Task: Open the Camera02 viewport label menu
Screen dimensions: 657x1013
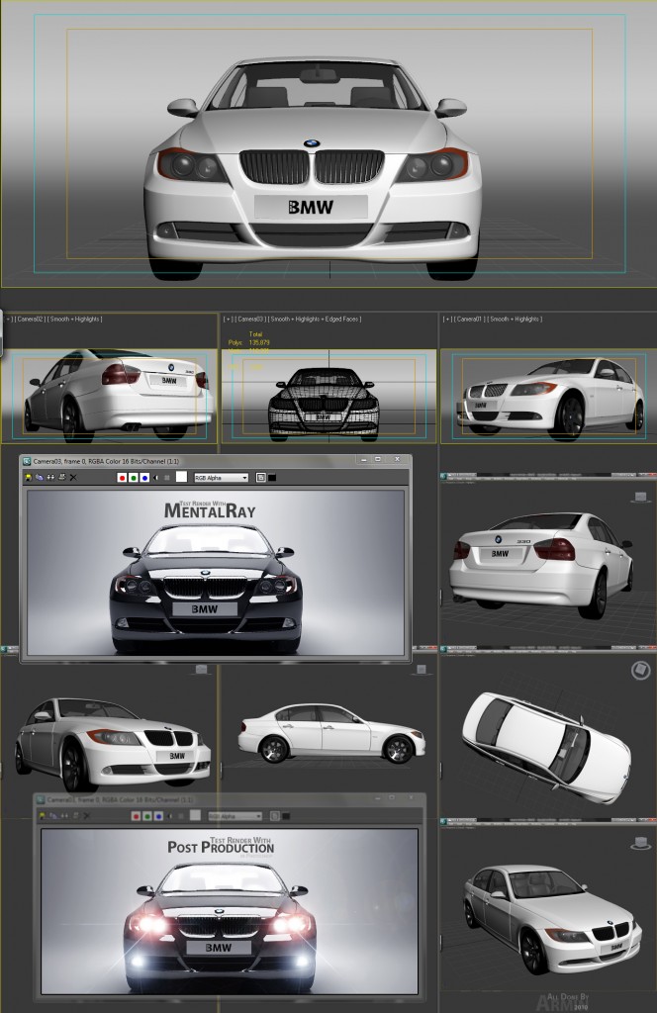Action: click(x=31, y=320)
